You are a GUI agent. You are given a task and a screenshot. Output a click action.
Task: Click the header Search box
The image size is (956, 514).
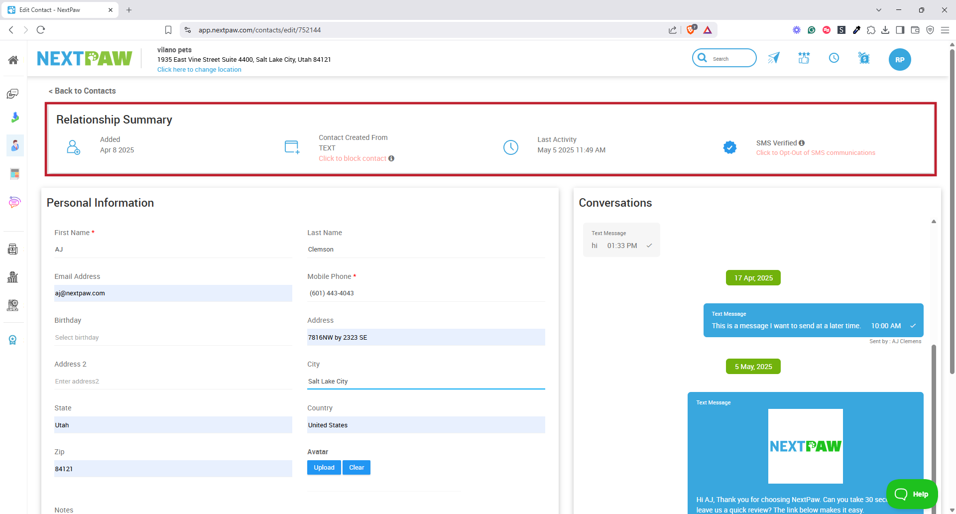click(x=724, y=58)
